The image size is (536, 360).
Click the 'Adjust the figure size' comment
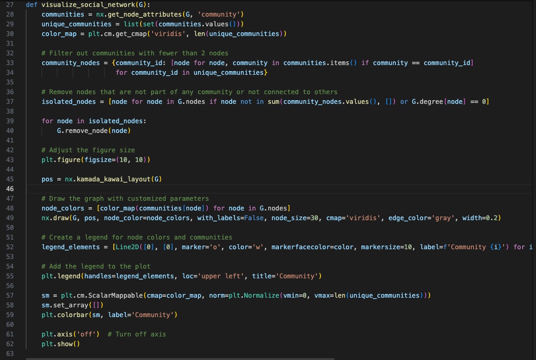tap(88, 150)
